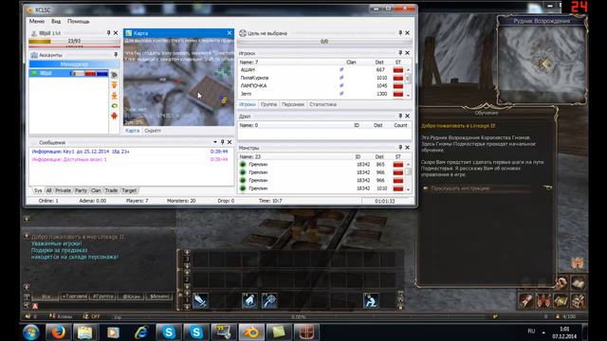The width and height of the screenshot is (607, 341).
Task: Click 'Просмотреть инструкцию' link in the tutorial window
Action: 460,188
